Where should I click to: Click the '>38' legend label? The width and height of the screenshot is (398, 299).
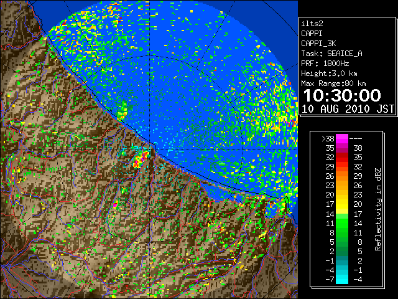[x=328, y=139]
